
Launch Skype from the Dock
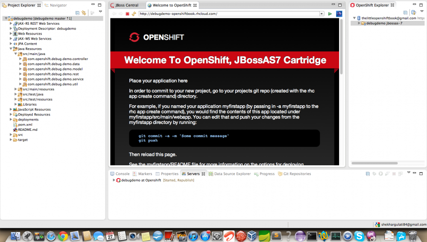359,236
